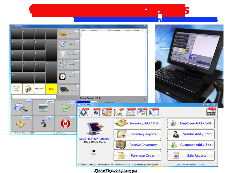Tap the 5 key on the keypad
Screen dimensions: 231x173
[28, 56]
